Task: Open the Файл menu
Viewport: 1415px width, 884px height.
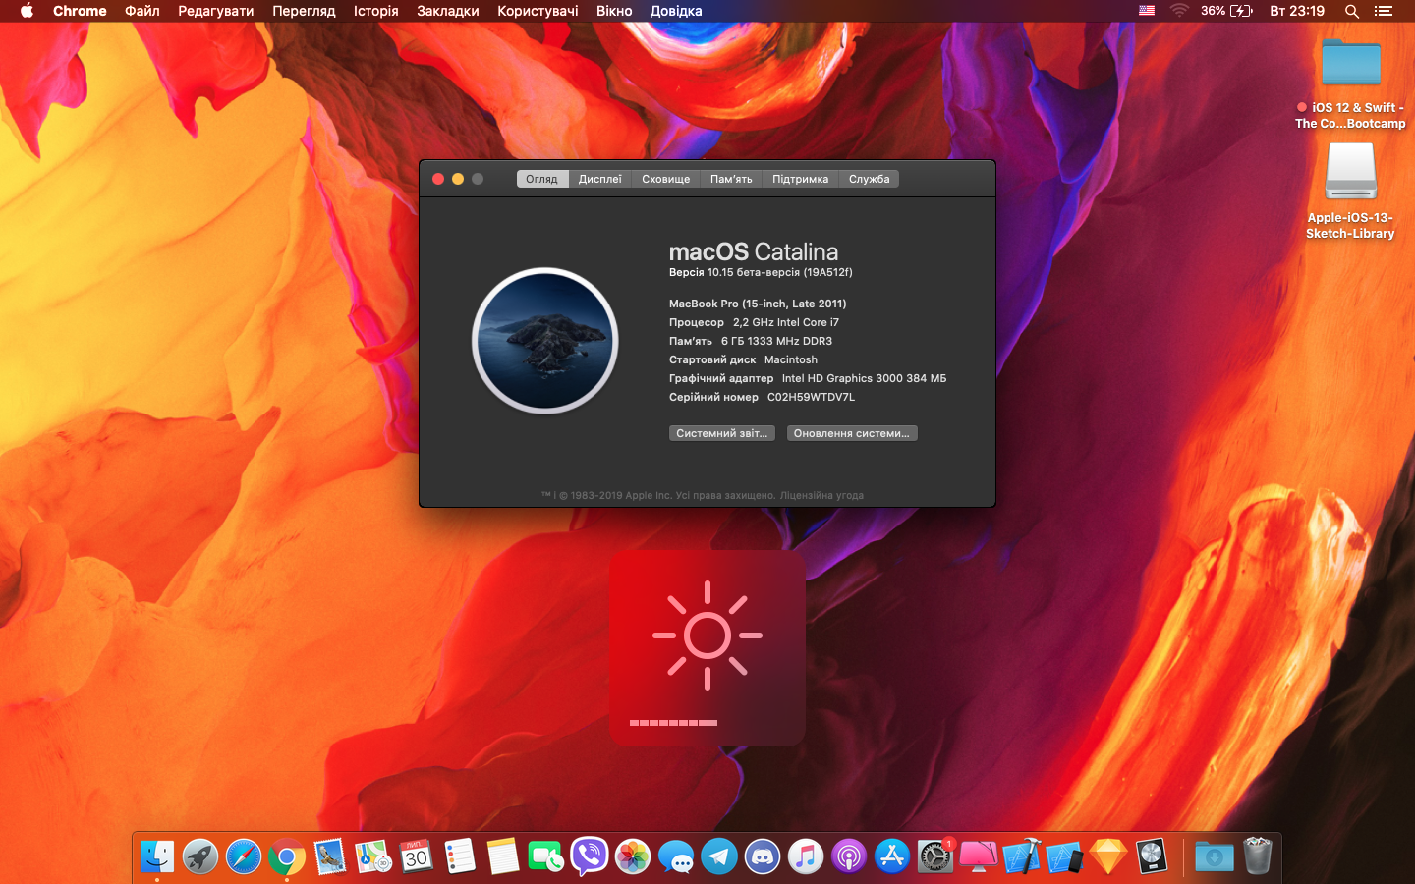Action: (142, 11)
